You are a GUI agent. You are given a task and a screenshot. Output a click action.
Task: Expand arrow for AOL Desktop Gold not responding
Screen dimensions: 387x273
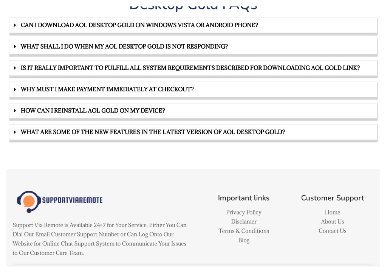point(15,46)
